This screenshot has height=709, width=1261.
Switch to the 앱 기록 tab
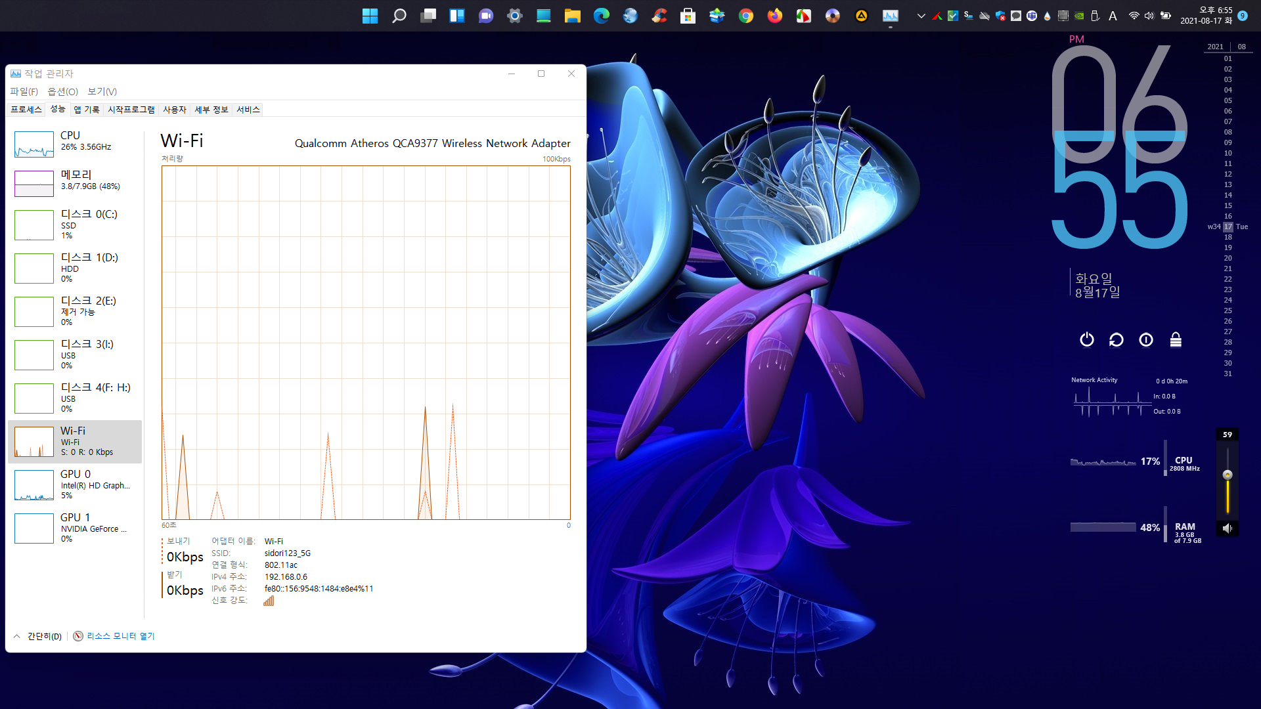(x=87, y=110)
